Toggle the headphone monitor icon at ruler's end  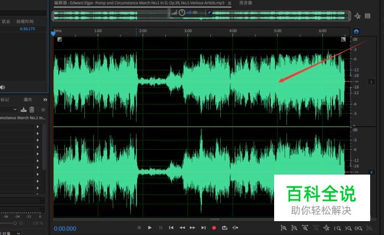click(x=356, y=31)
